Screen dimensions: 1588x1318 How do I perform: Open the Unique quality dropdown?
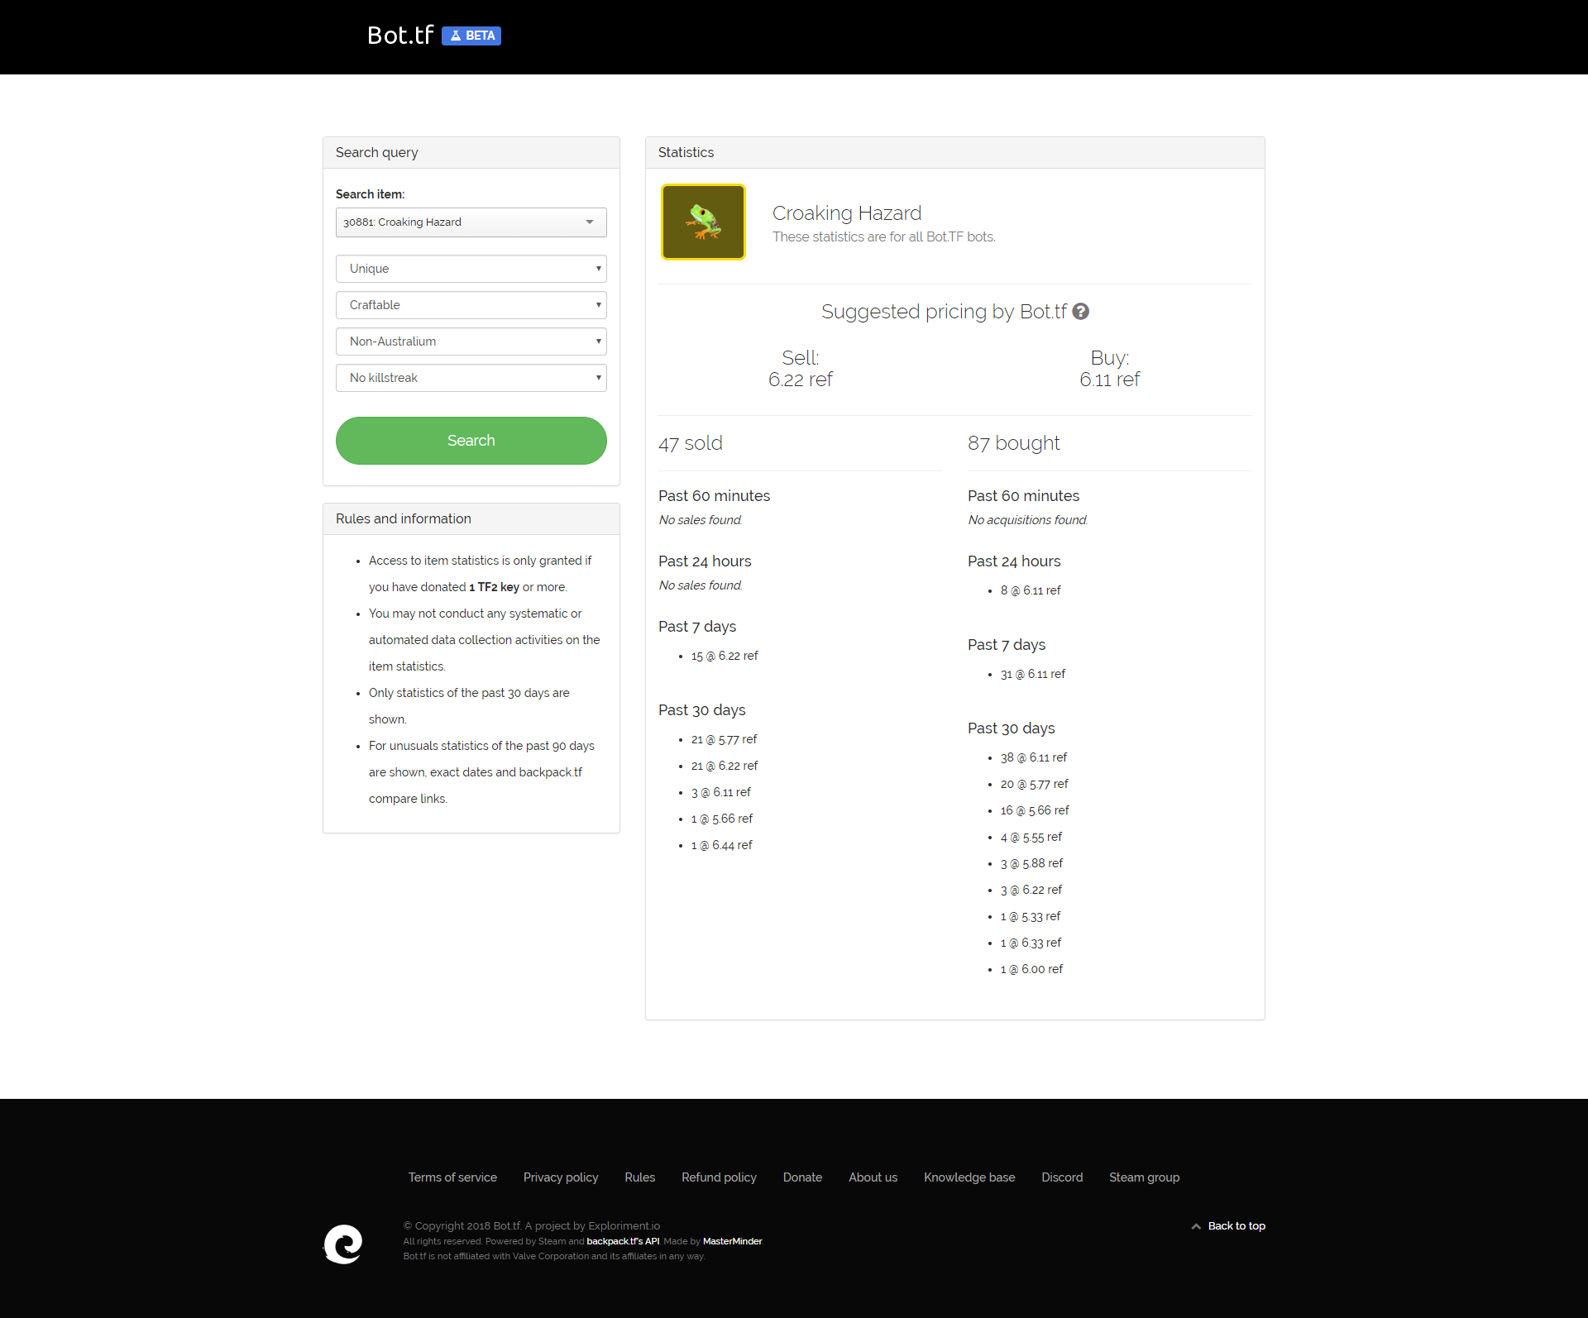point(471,269)
